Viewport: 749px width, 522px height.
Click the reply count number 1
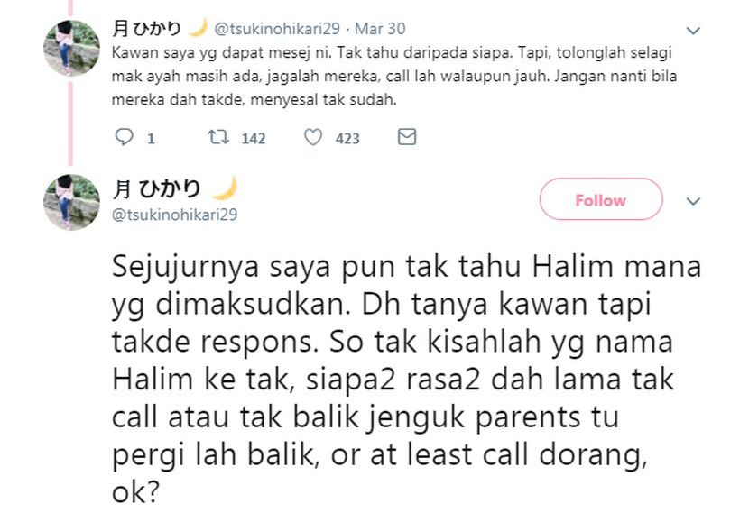click(151, 138)
